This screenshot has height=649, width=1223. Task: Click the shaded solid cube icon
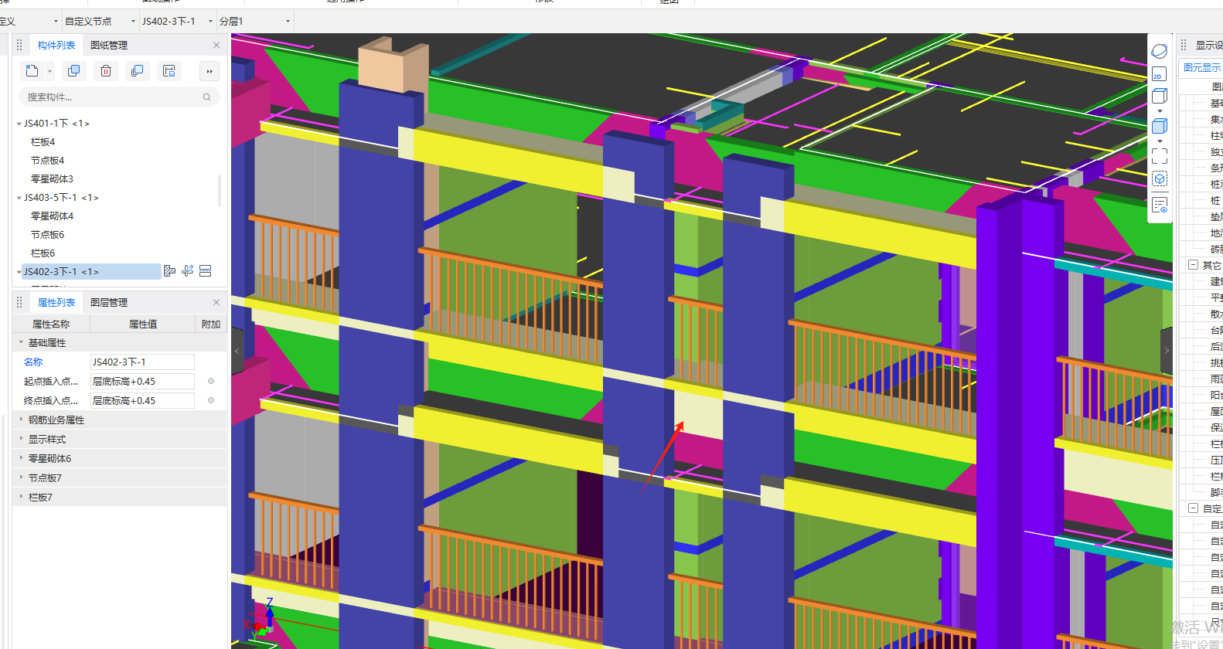click(x=1160, y=126)
